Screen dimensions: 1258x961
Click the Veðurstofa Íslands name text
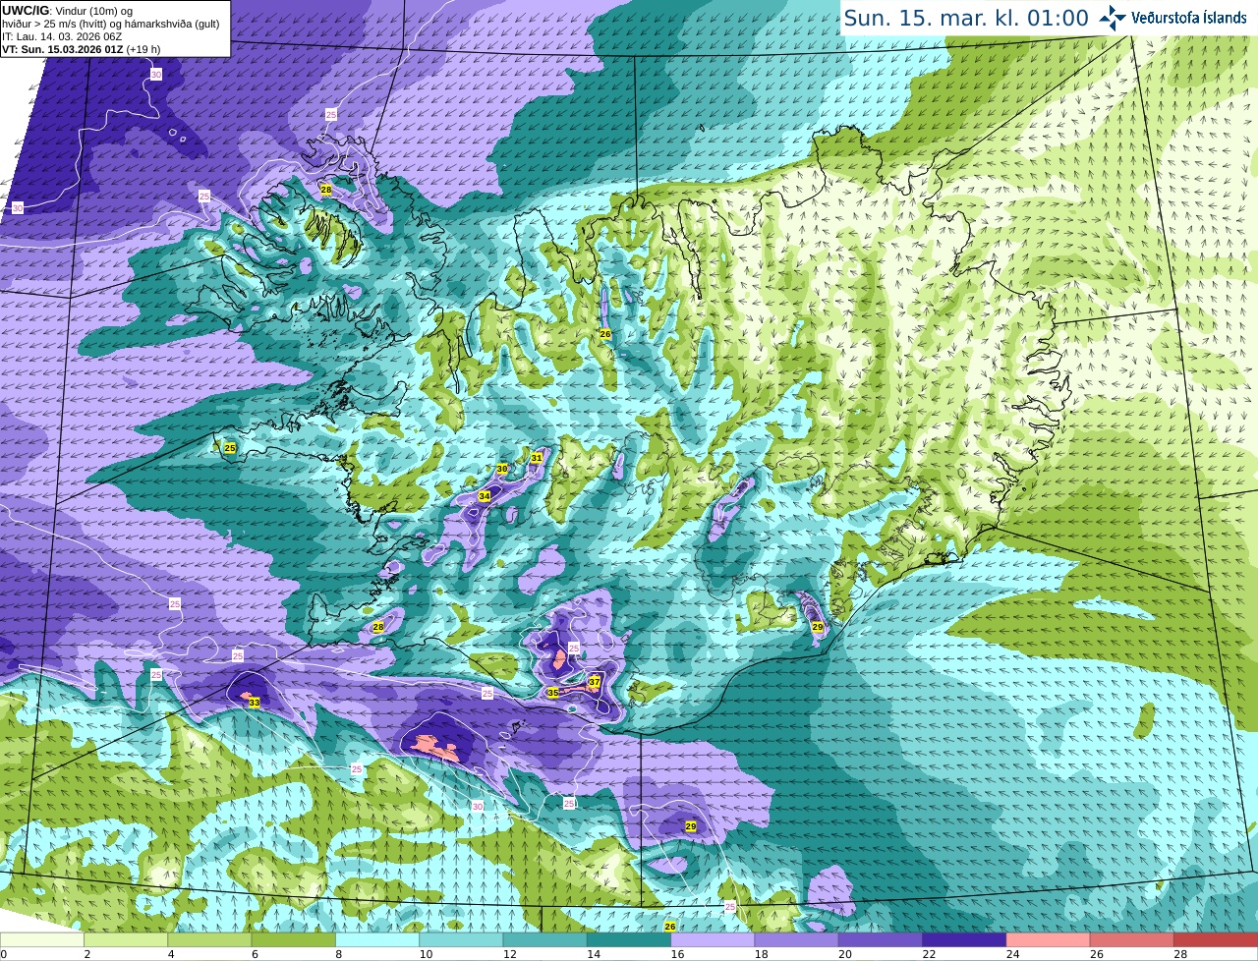(x=1188, y=18)
